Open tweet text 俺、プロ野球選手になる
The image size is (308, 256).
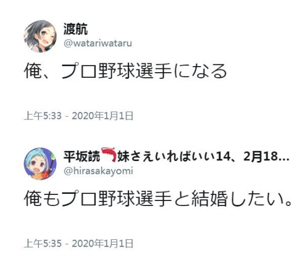click(x=125, y=71)
